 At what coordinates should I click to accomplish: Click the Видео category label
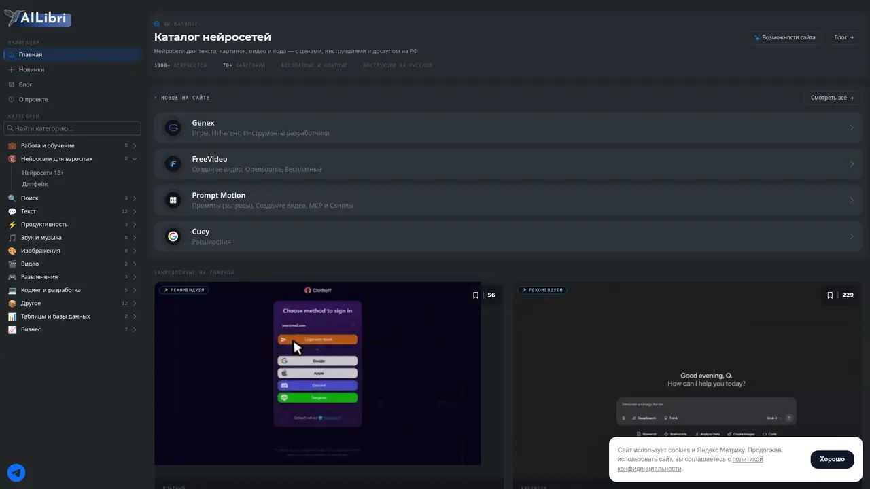click(x=30, y=264)
